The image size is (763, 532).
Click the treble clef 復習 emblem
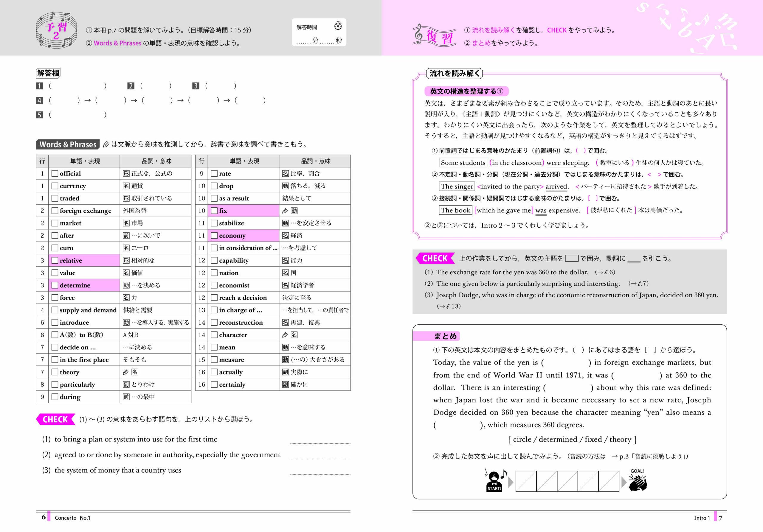(434, 36)
